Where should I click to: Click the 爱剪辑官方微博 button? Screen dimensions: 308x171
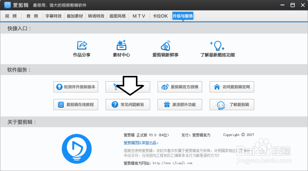(x=180, y=87)
